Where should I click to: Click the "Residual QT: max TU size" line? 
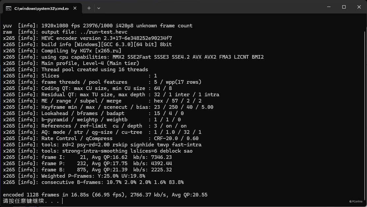tap(111, 95)
